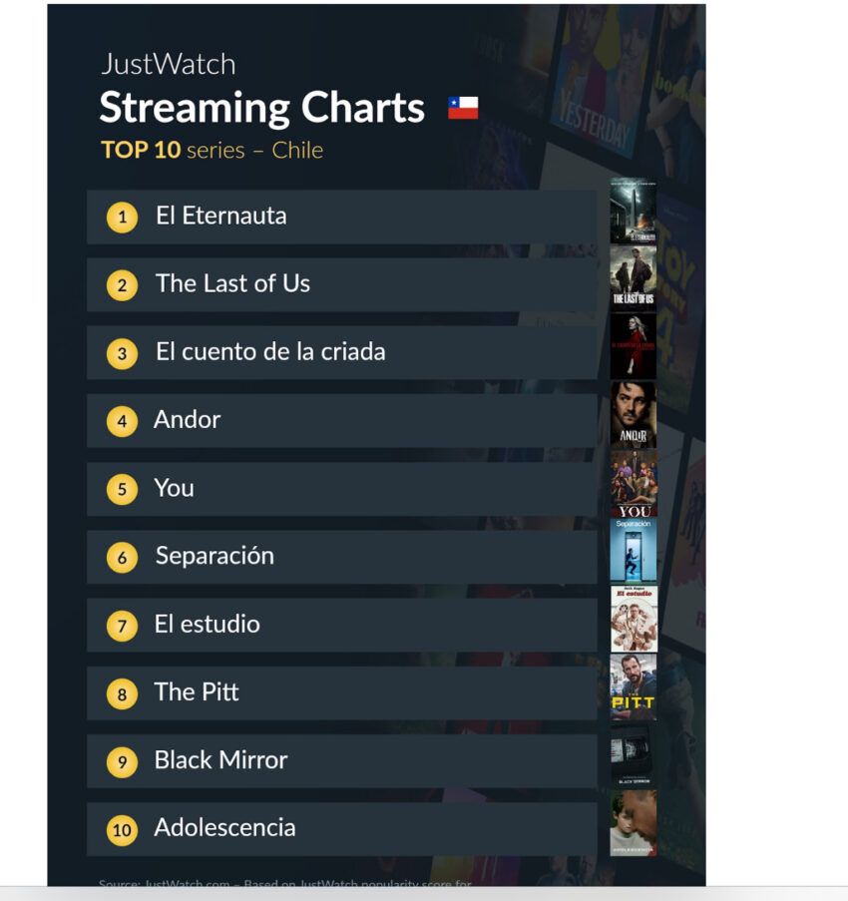Click the JustWatch logo text

169,64
